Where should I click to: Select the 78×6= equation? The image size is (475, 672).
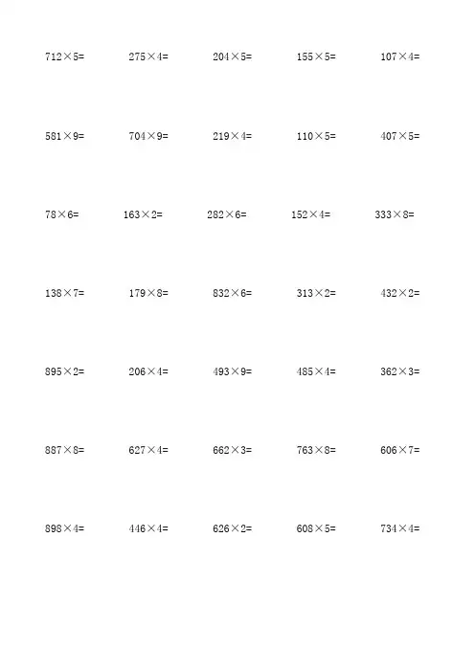pyautogui.click(x=61, y=214)
